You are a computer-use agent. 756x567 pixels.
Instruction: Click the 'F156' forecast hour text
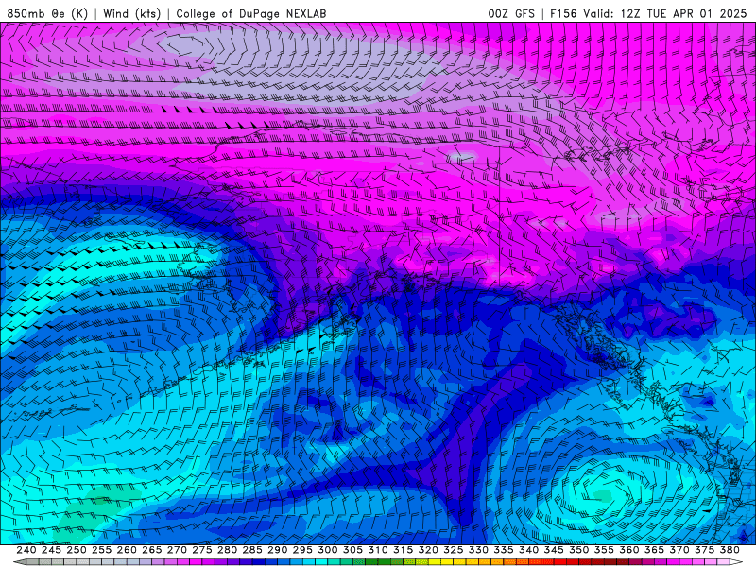563,13
